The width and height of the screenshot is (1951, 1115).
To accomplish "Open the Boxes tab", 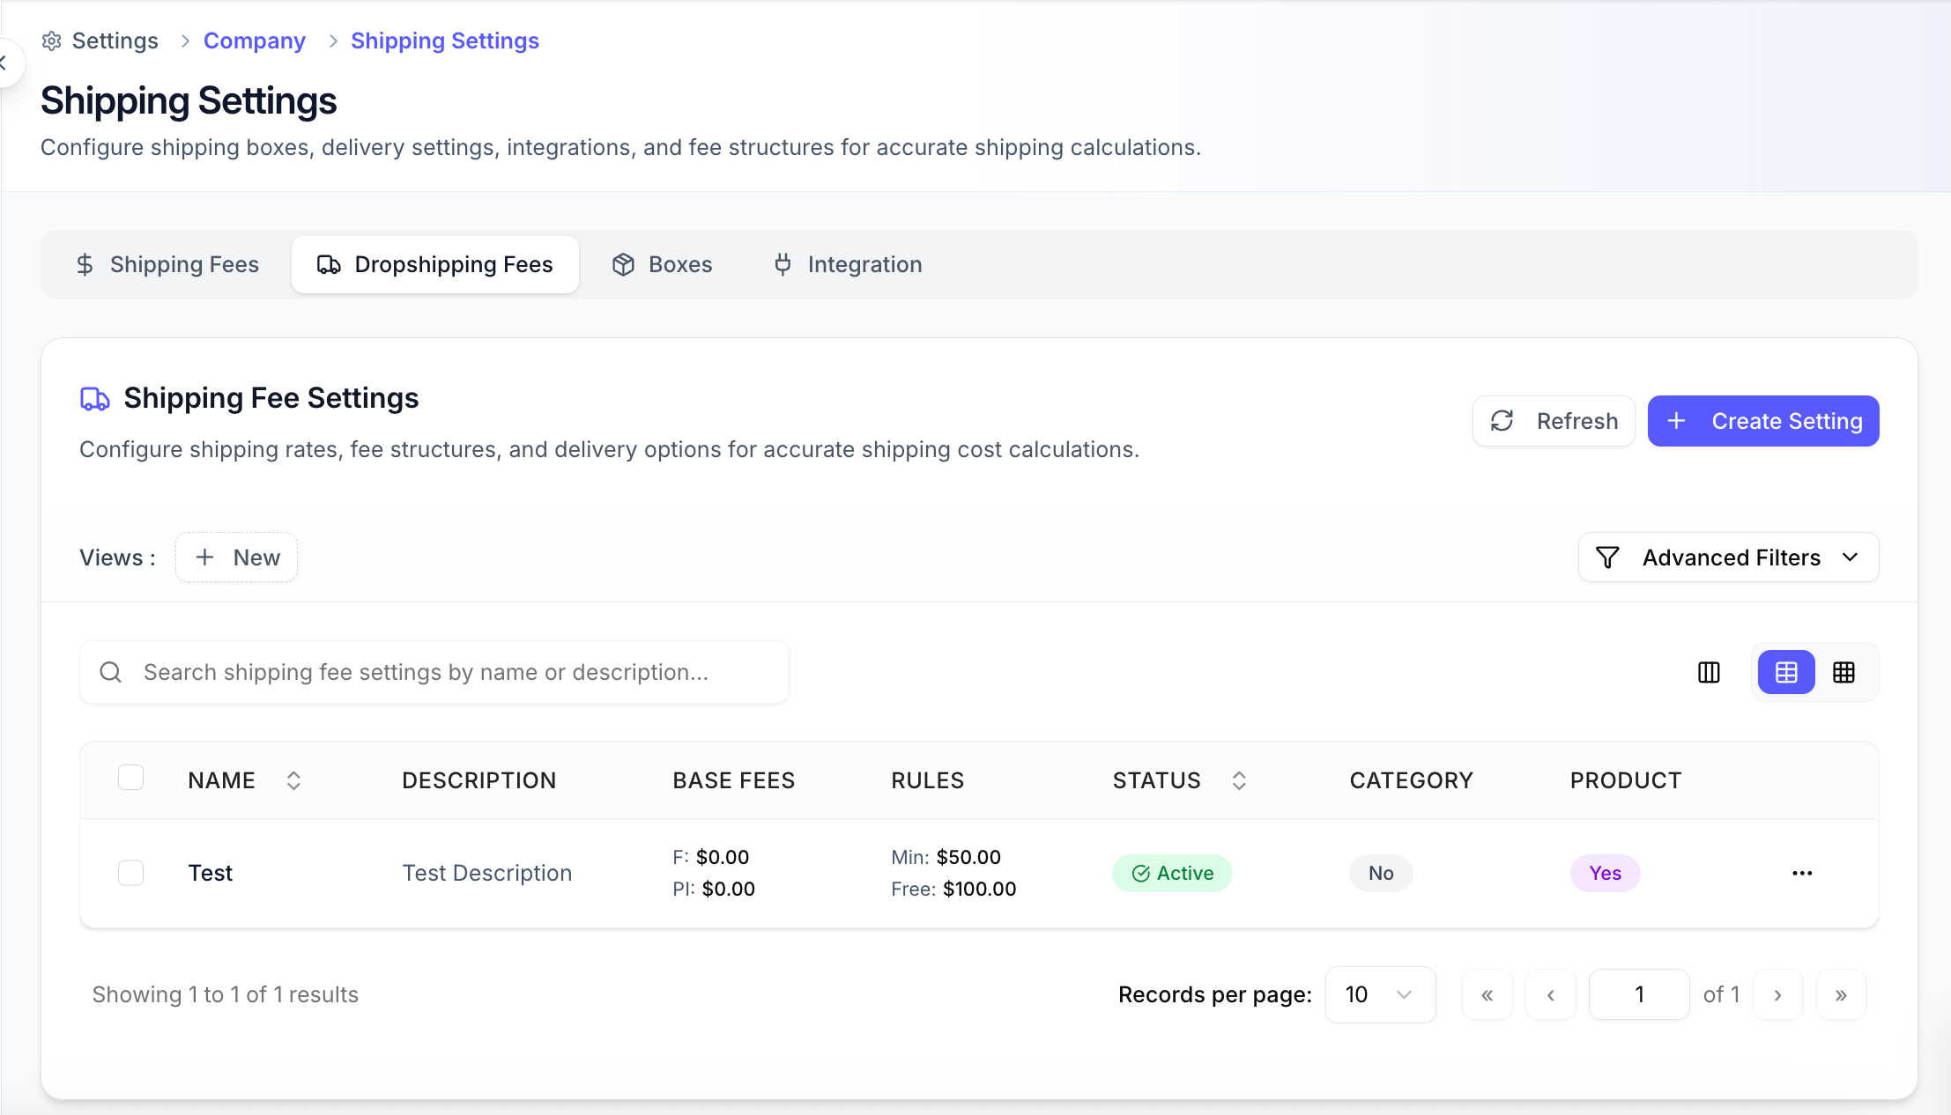I will tap(662, 264).
